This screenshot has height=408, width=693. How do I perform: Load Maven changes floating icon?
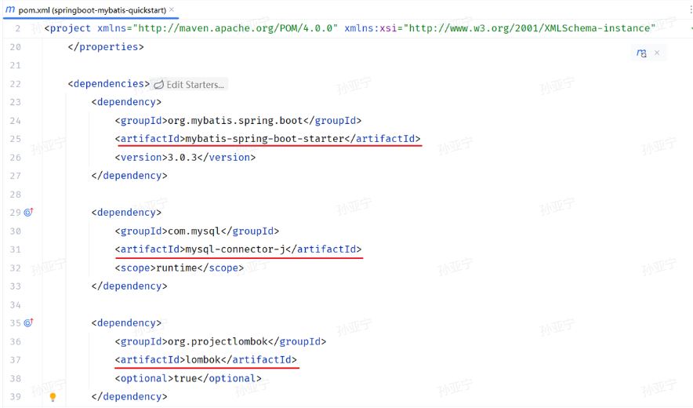coord(641,53)
